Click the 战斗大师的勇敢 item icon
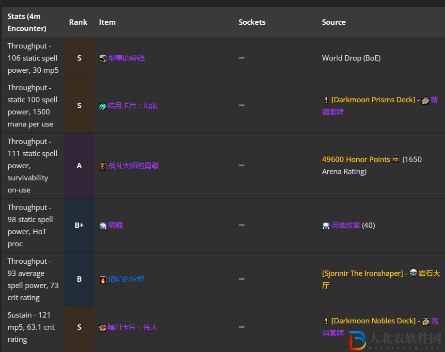 coord(103,166)
